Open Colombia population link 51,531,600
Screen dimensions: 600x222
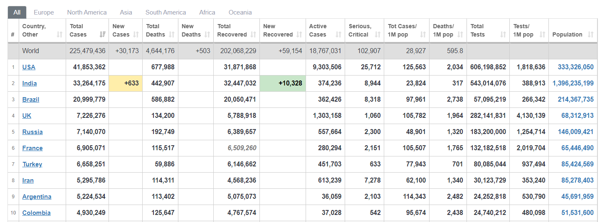[x=578, y=213]
